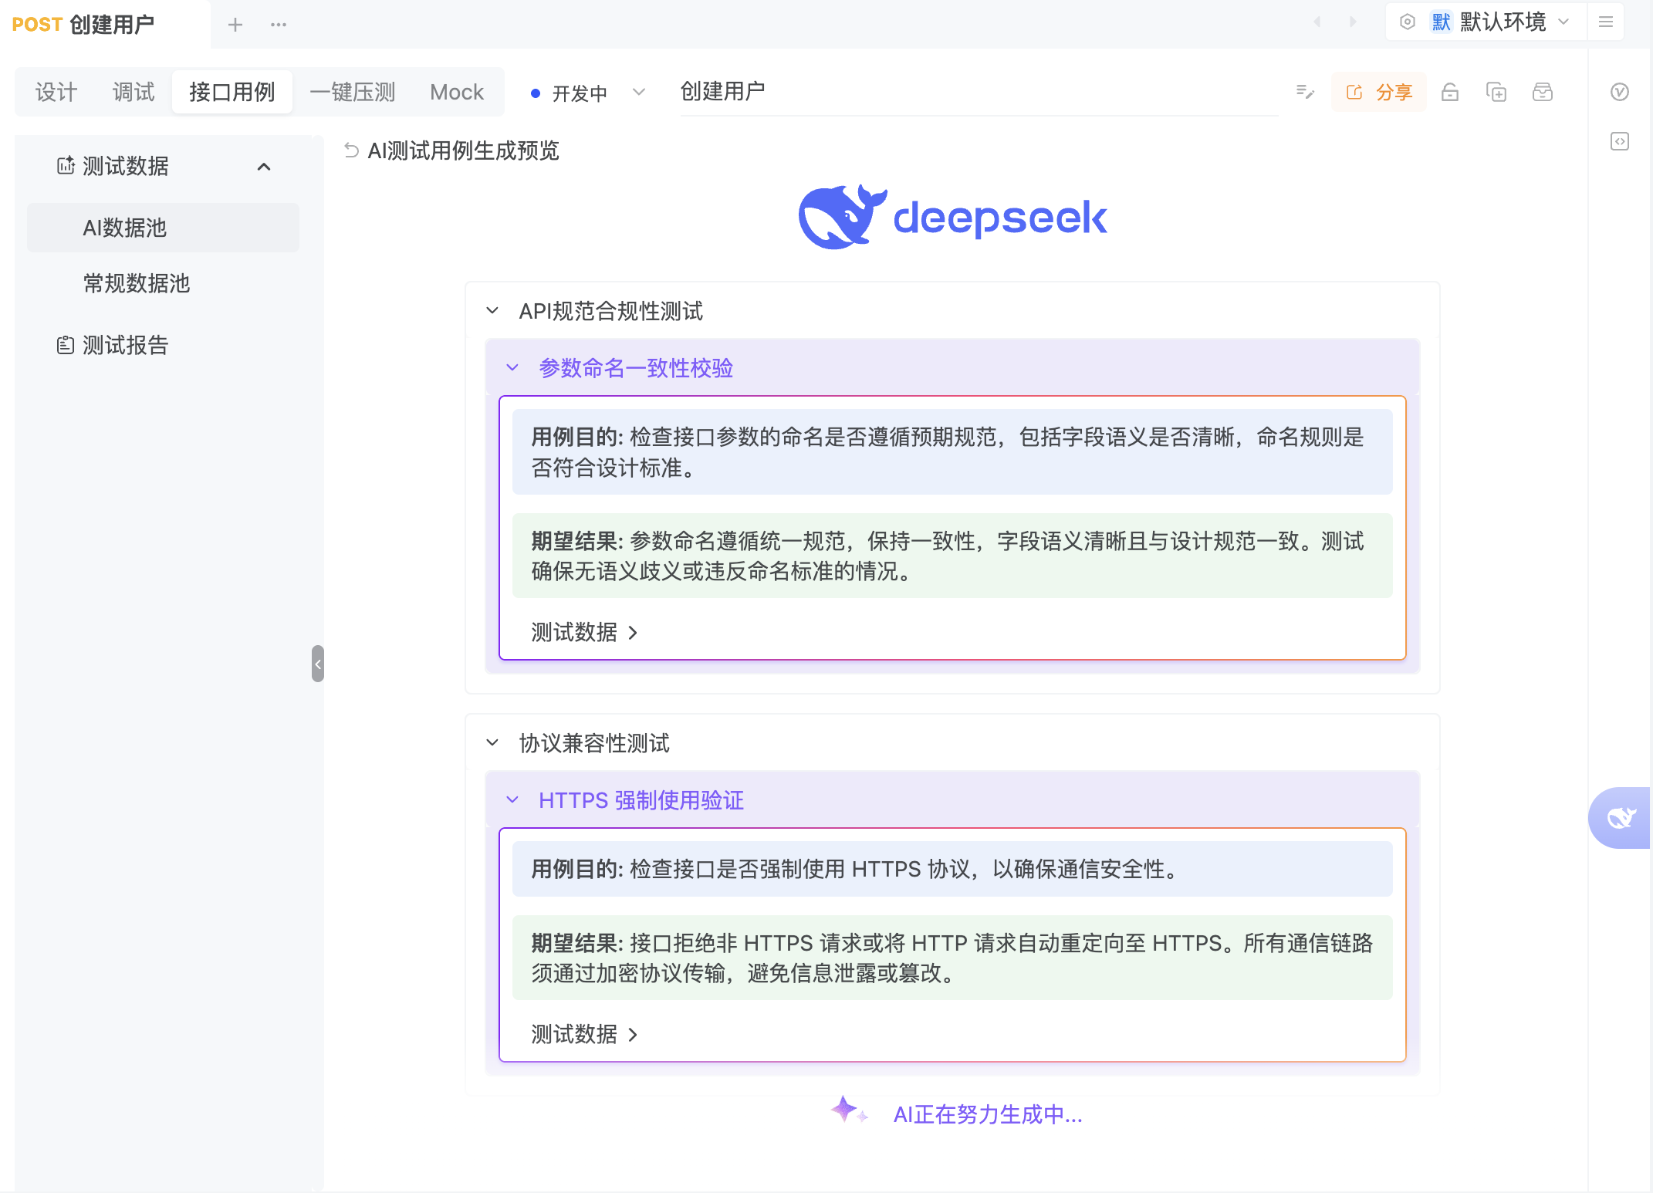Screen dimensions: 1653x1193
Task: Click the 用例目的 box about 参数的命名
Action: 952,452
